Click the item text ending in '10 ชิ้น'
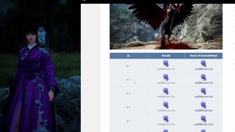 [x=203, y=124]
